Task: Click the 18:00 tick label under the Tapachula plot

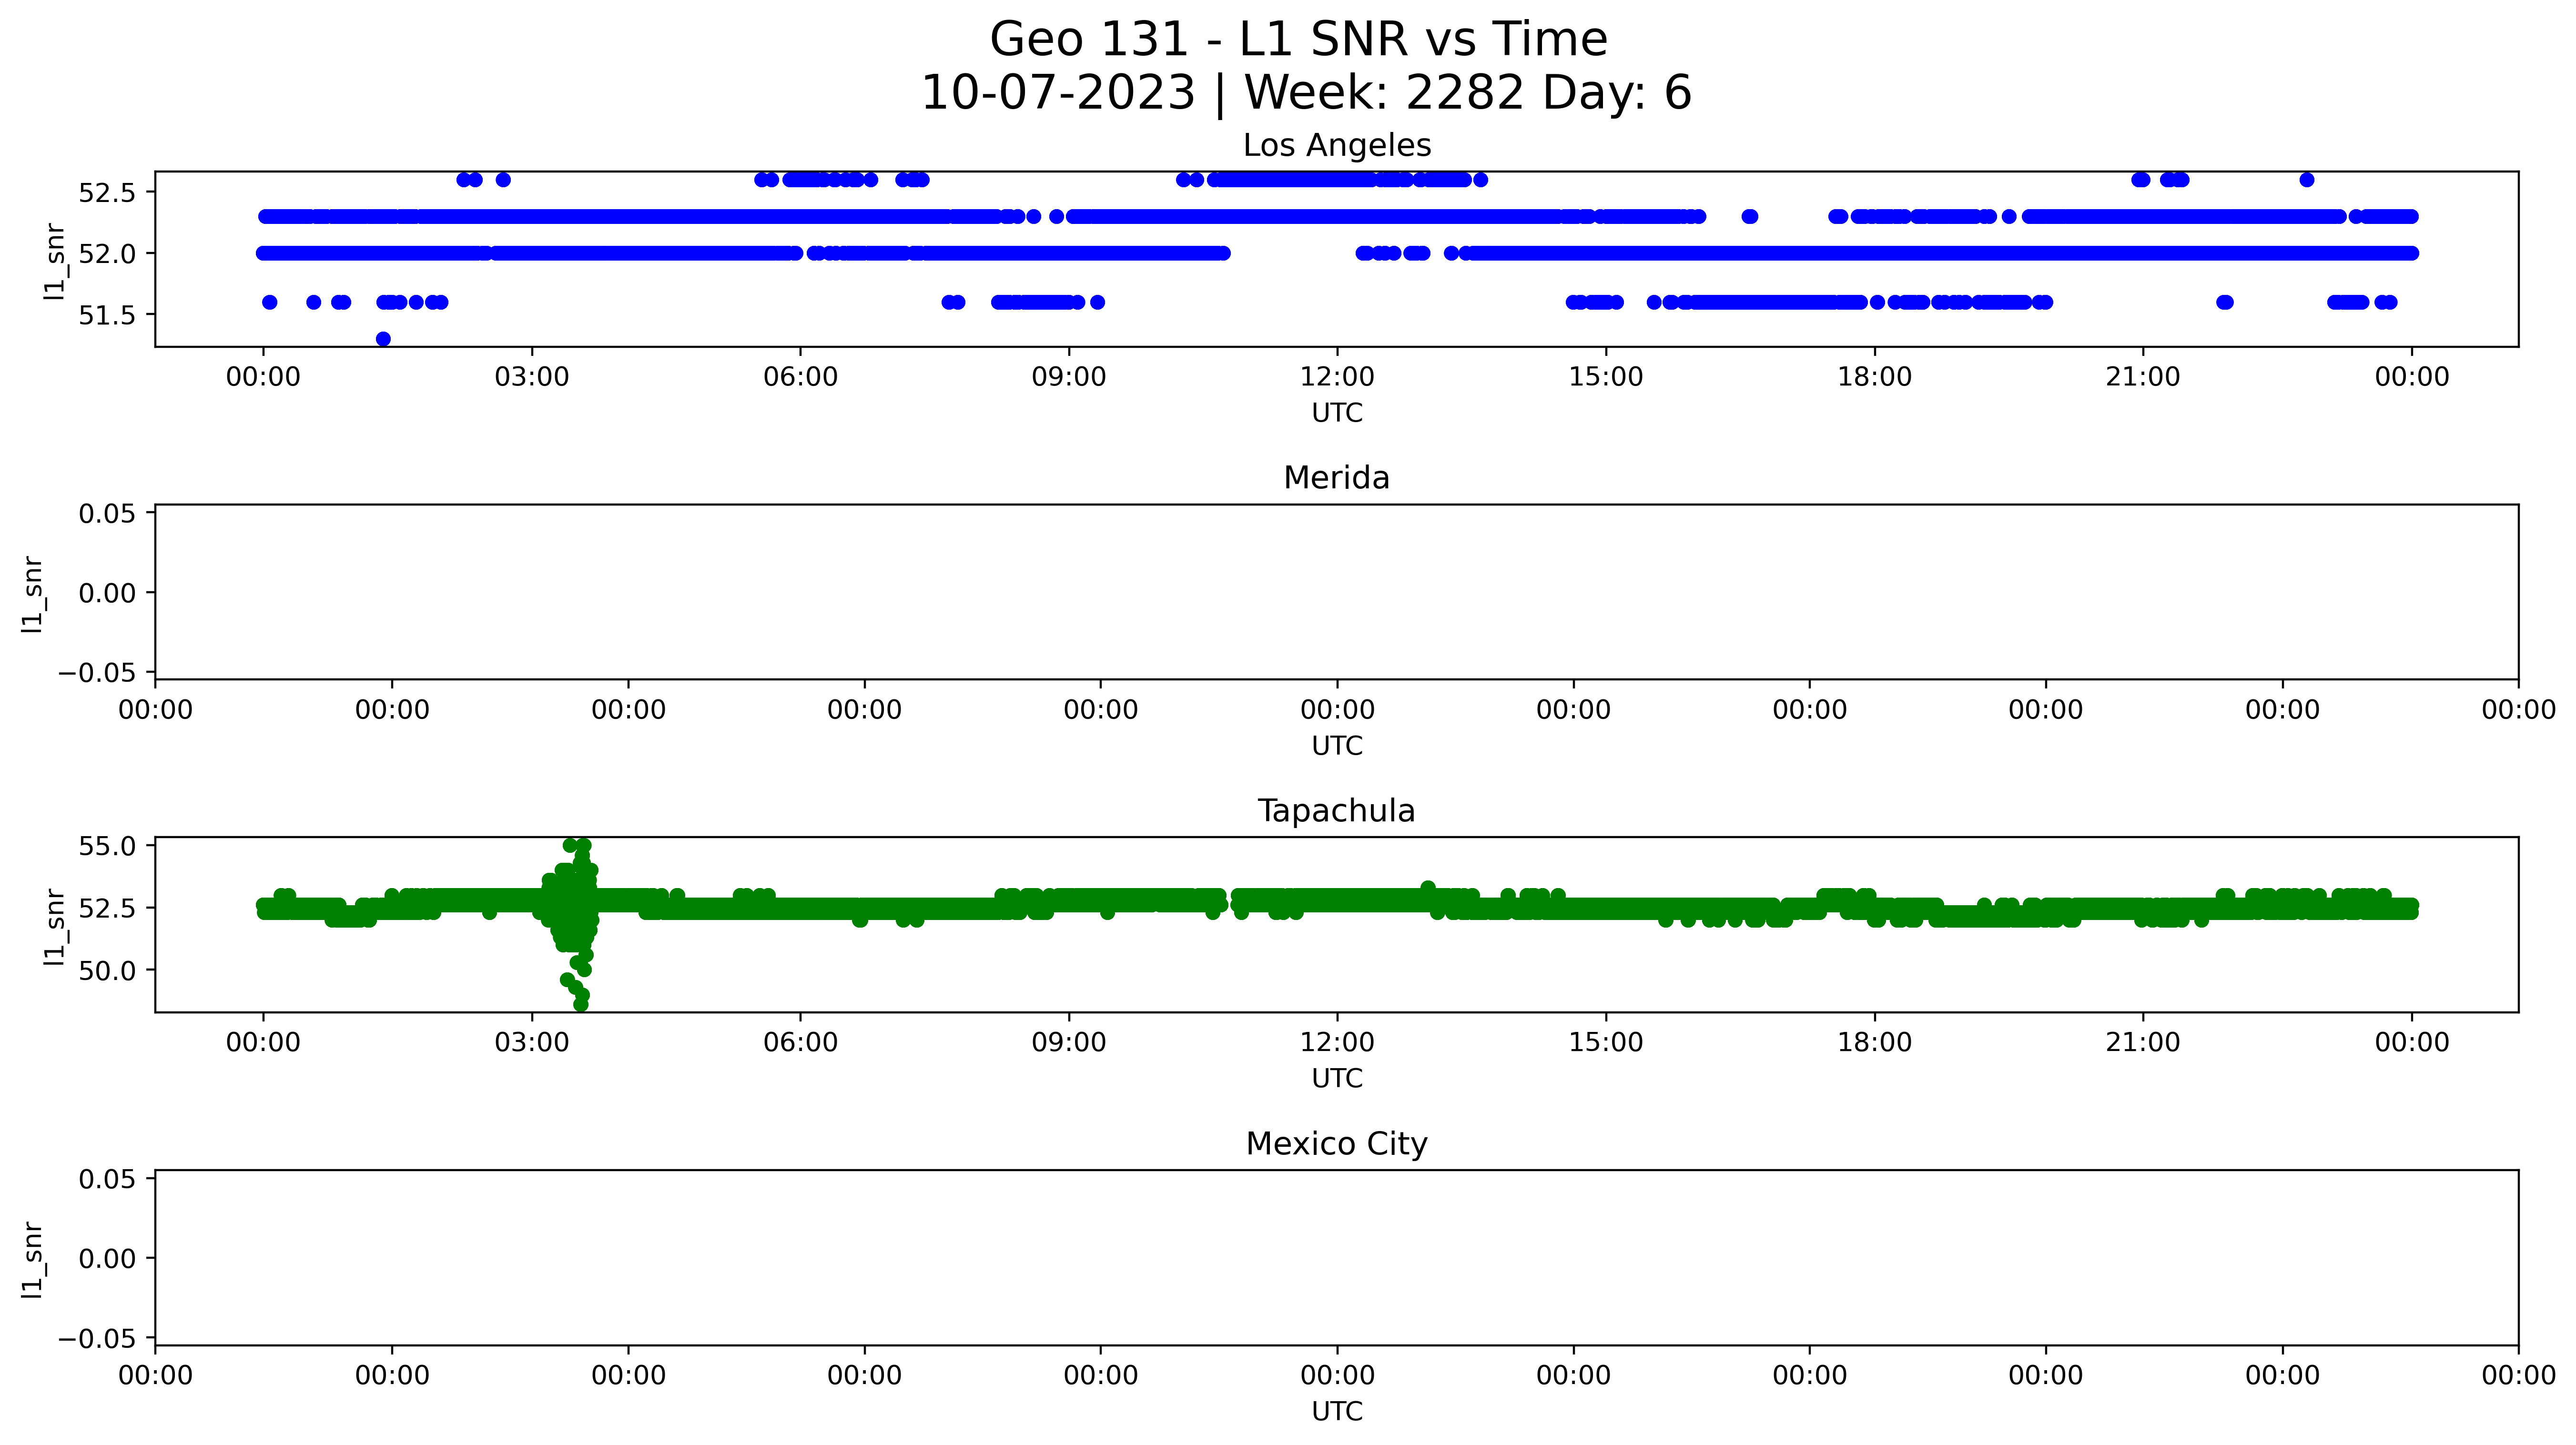Action: [1874, 1043]
